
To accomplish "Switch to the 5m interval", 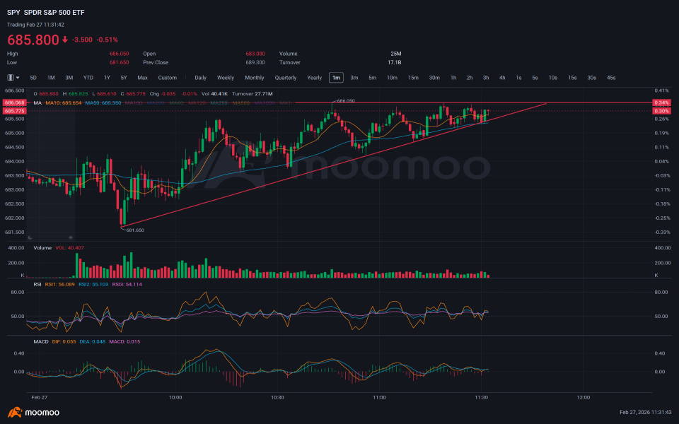I will pos(373,78).
